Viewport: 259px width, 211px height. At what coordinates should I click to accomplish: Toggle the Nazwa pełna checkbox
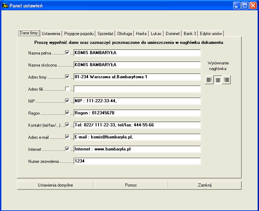[x=67, y=53]
